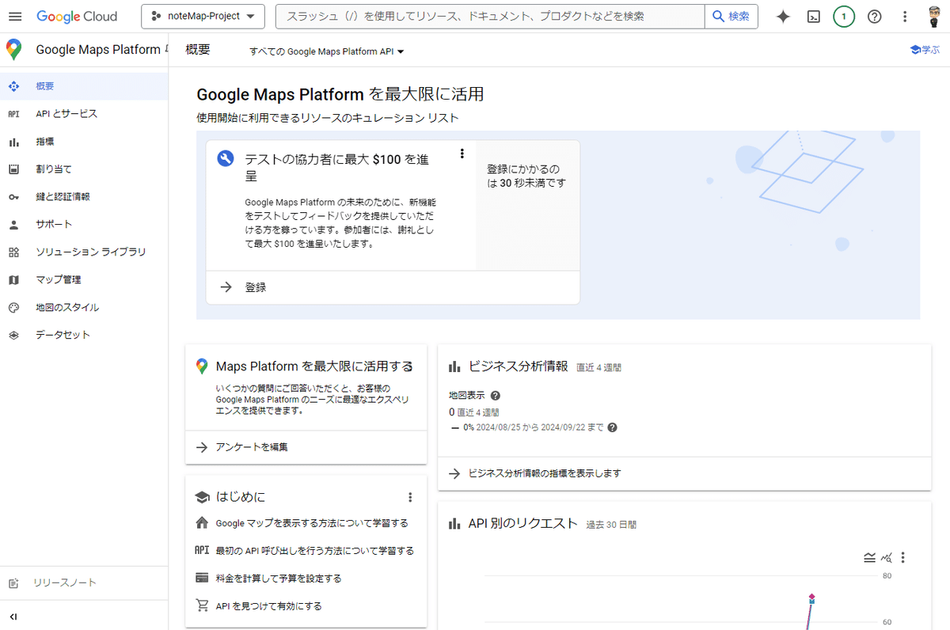Click the data point marker on the chart

coord(811,598)
